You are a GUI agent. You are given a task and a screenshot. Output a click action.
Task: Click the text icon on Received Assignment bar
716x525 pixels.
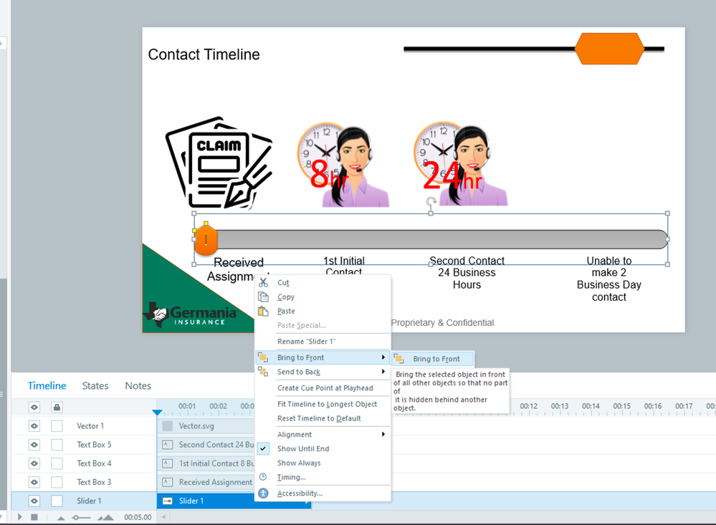[x=168, y=482]
